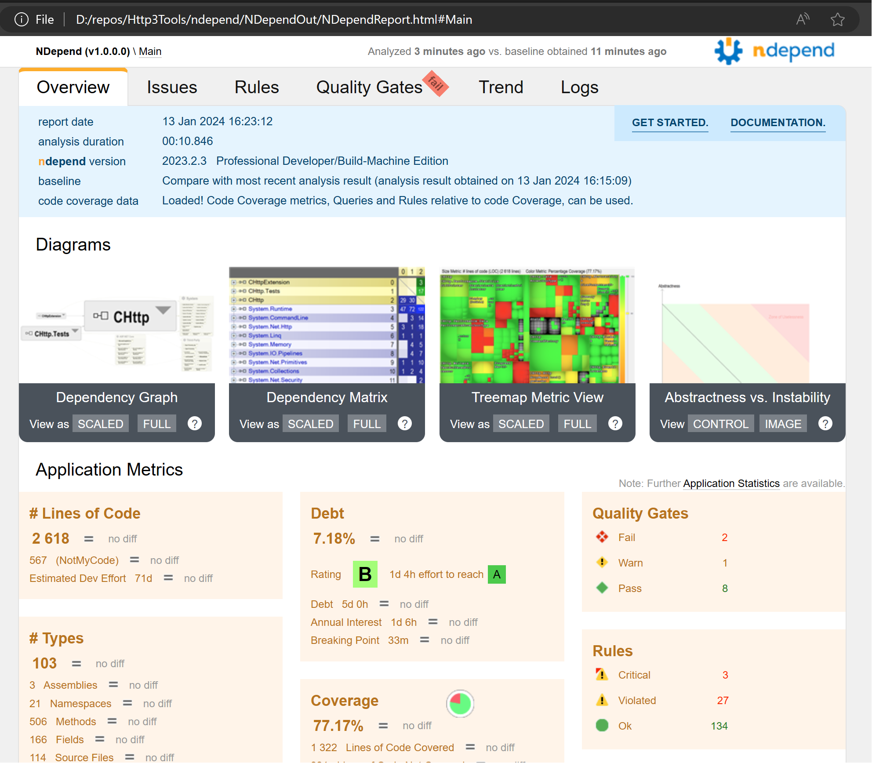Click the red Fail quality gate icon
The height and width of the screenshot is (763, 872).
602,537
